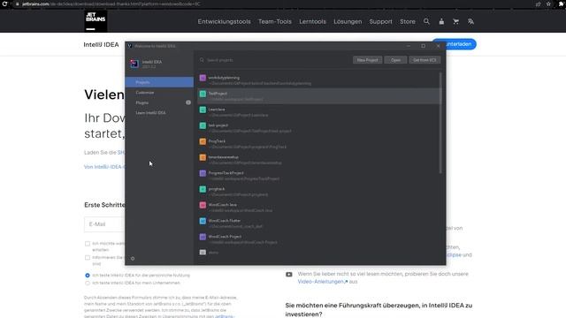Click the JetBrains logo on the website
The height and width of the screenshot is (318, 566).
pyautogui.click(x=96, y=21)
